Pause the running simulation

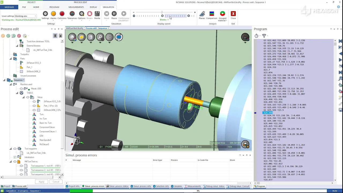point(114,15)
